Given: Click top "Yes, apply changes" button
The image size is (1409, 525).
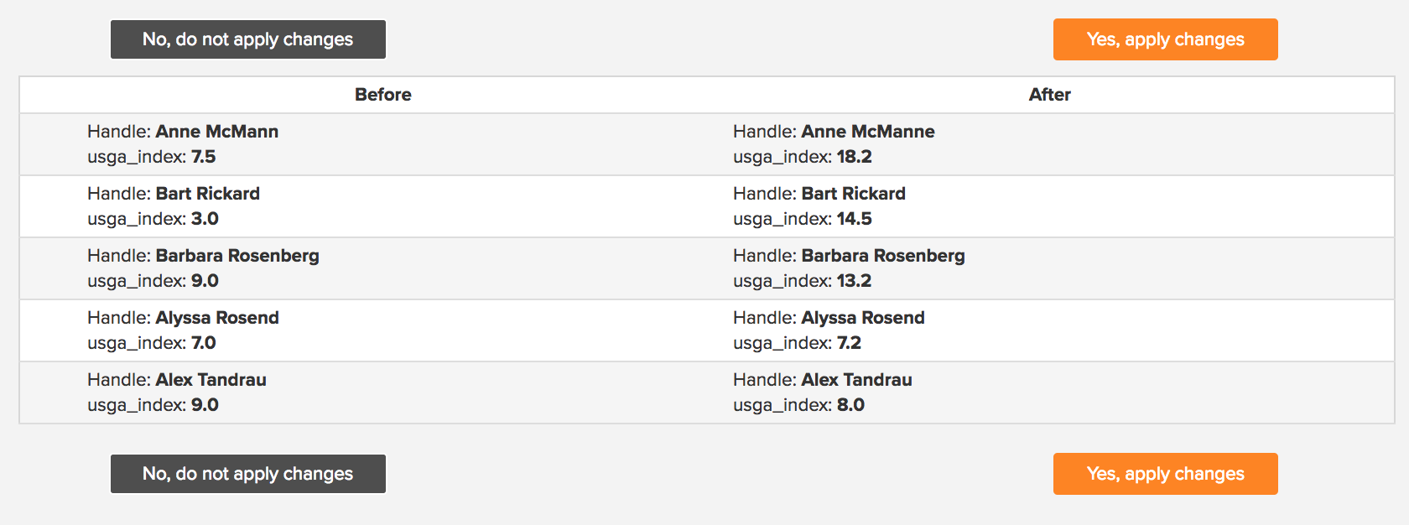Looking at the screenshot, I should point(1166,39).
